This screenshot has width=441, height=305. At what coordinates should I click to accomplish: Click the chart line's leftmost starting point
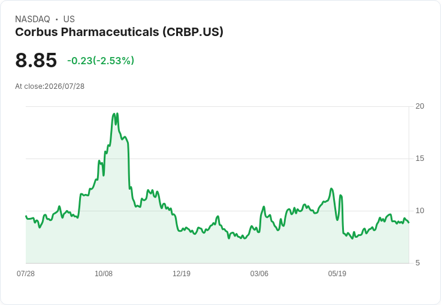point(26,216)
